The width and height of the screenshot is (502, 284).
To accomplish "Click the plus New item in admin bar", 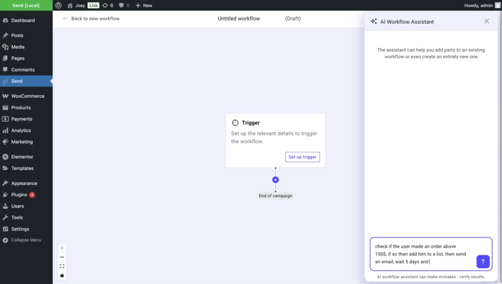I will tap(144, 5).
